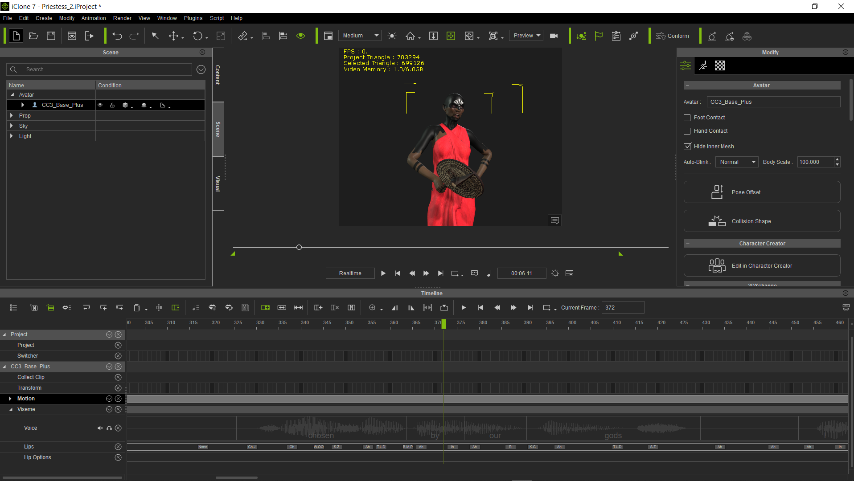Click the Realtime playback mode button

[350, 273]
